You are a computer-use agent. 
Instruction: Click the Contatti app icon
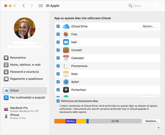click(x=66, y=50)
